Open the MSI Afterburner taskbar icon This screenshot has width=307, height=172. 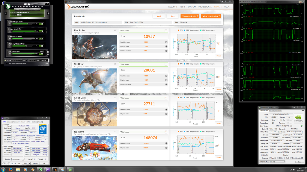click(40, 169)
